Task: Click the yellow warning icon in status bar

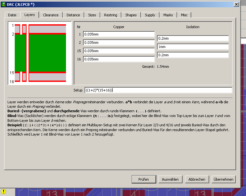Action: point(4,191)
